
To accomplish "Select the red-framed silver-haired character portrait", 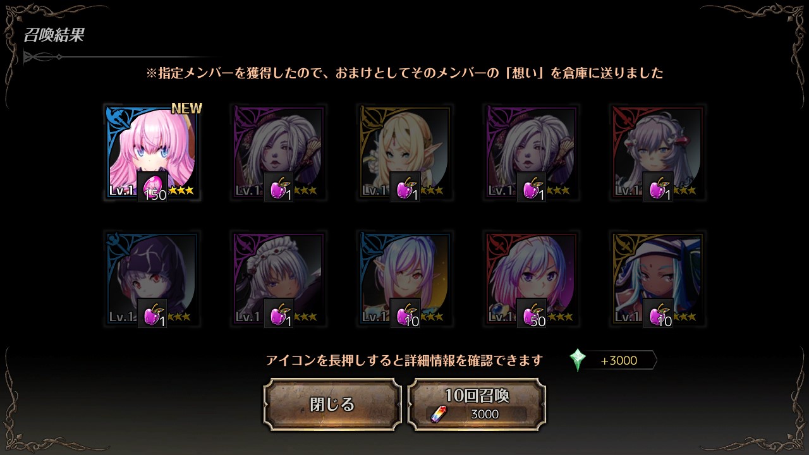I will [x=658, y=152].
